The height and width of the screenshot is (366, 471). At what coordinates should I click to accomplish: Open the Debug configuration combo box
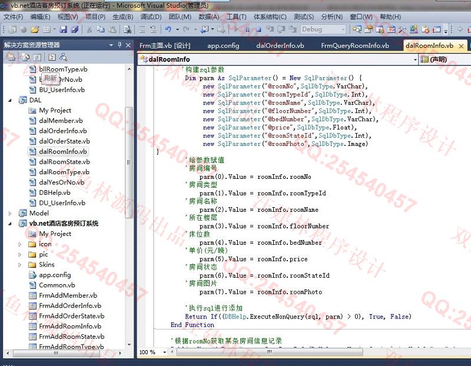click(323, 29)
